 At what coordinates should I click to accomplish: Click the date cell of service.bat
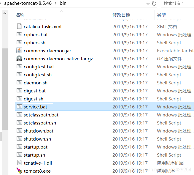pyautogui.click(x=130, y=107)
